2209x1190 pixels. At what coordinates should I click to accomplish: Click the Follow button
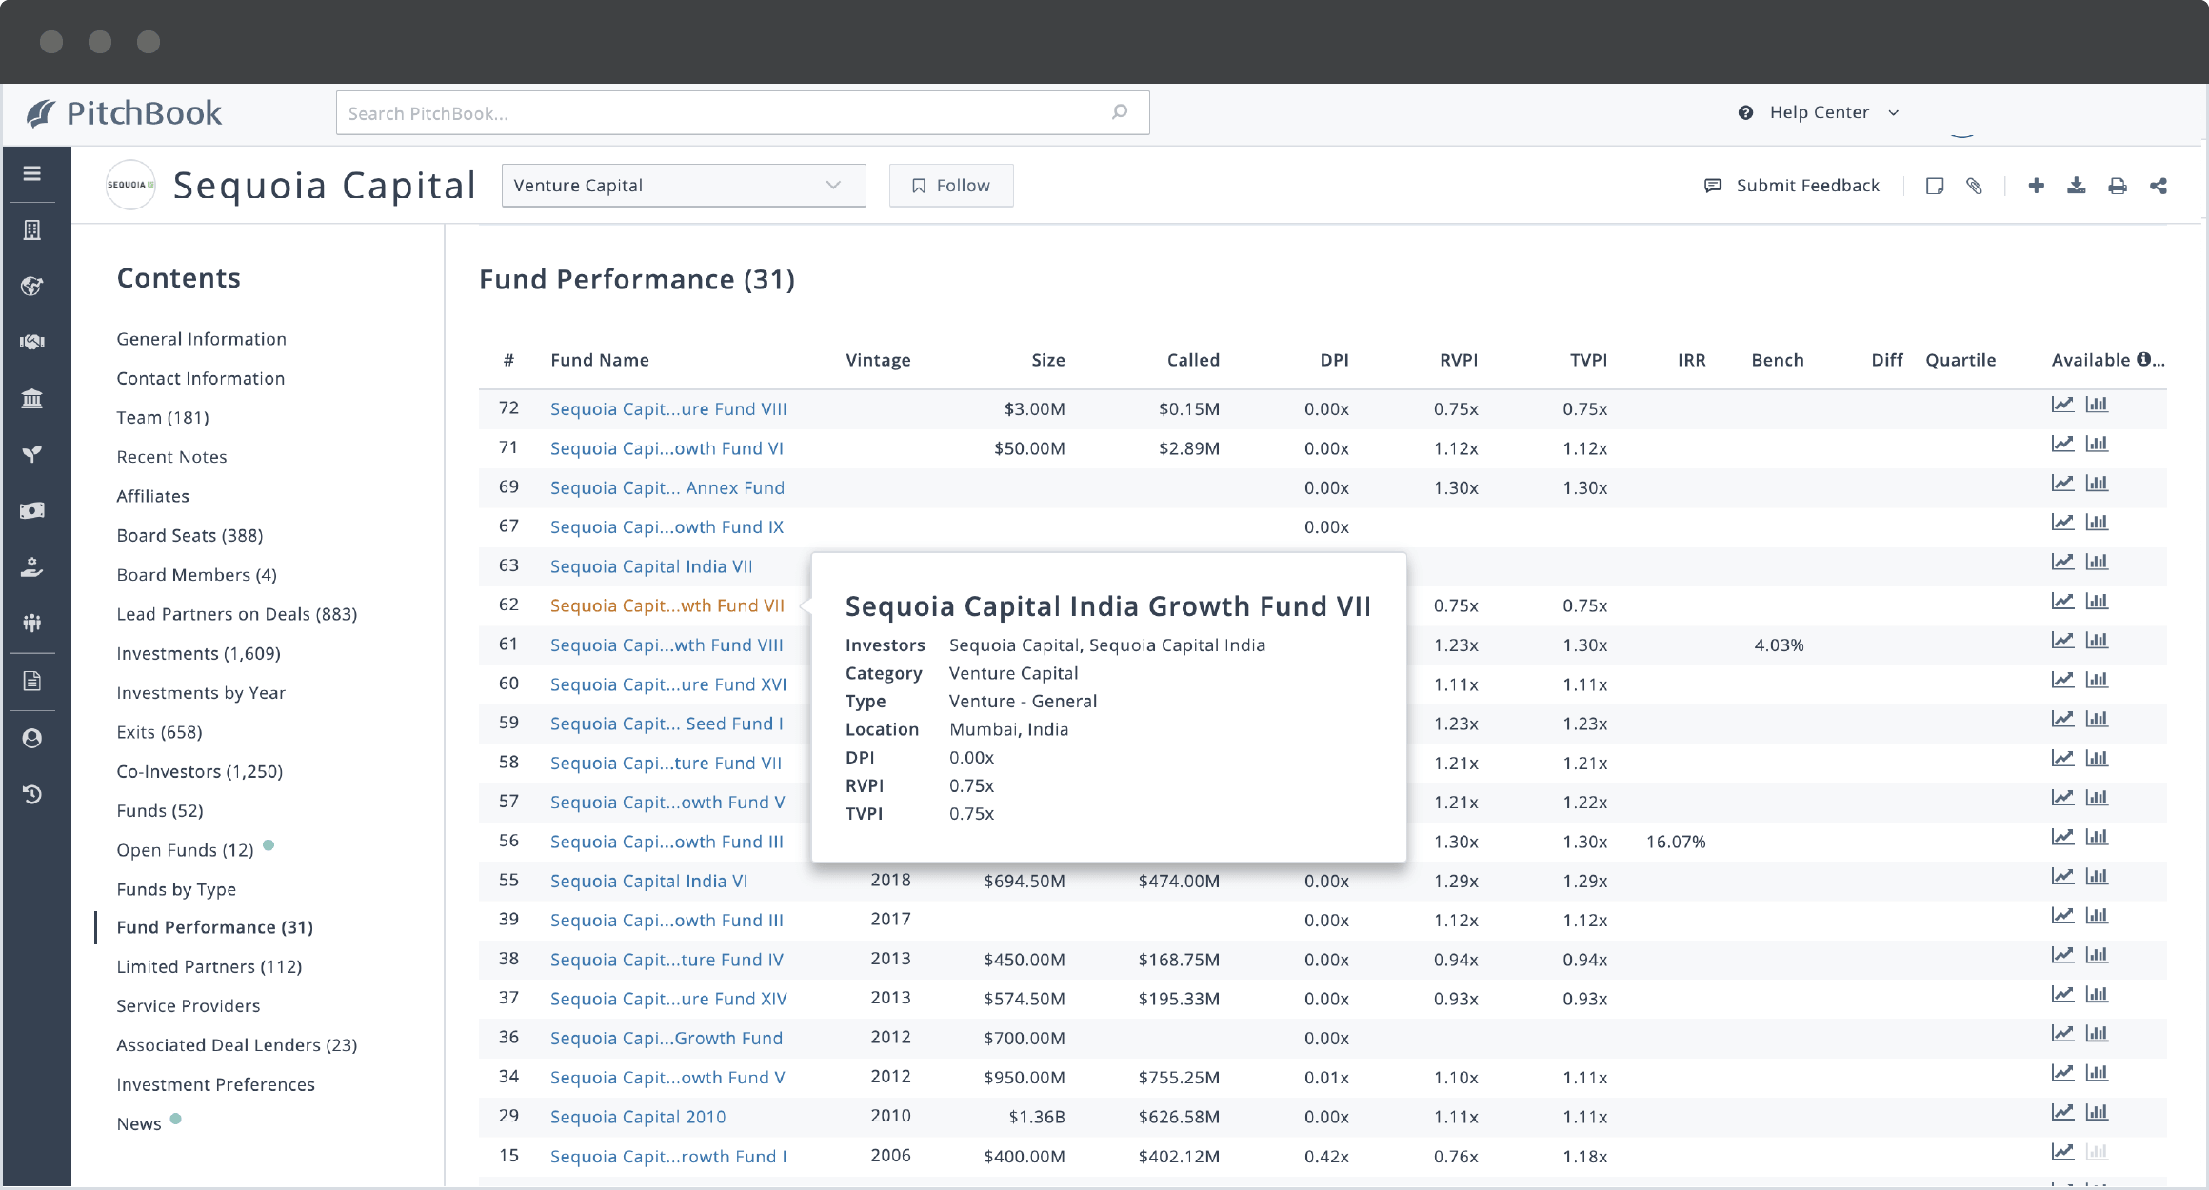(x=951, y=186)
